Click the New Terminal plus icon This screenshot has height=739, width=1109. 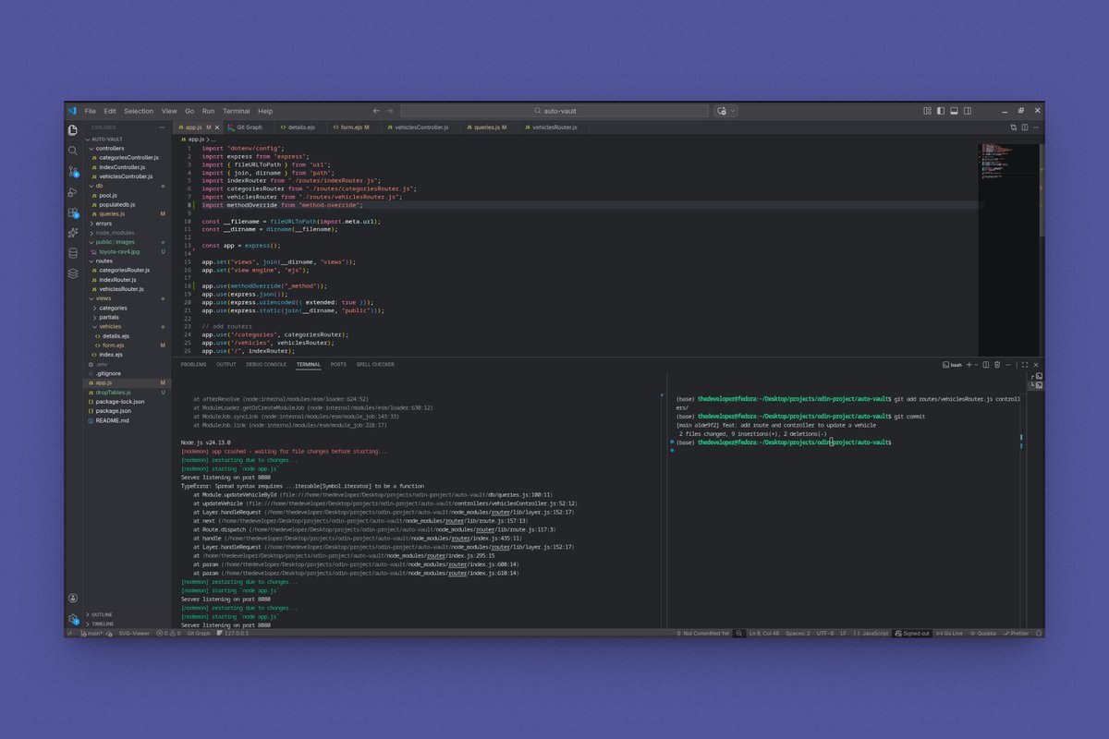tap(969, 365)
